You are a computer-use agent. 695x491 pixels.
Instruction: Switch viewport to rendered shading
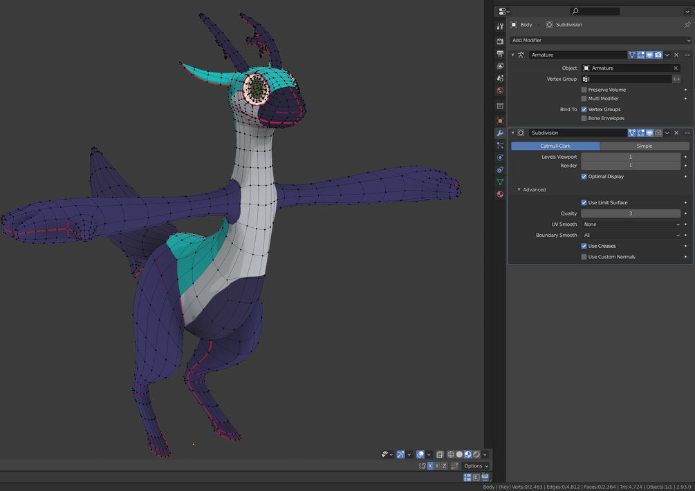pyautogui.click(x=476, y=454)
